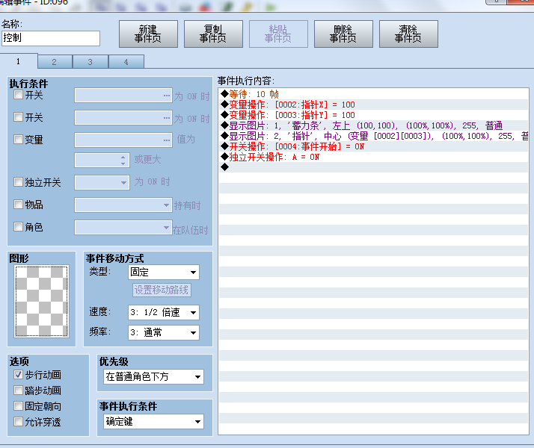Enable the 固定朝向 option
The image size is (534, 448).
click(x=18, y=406)
